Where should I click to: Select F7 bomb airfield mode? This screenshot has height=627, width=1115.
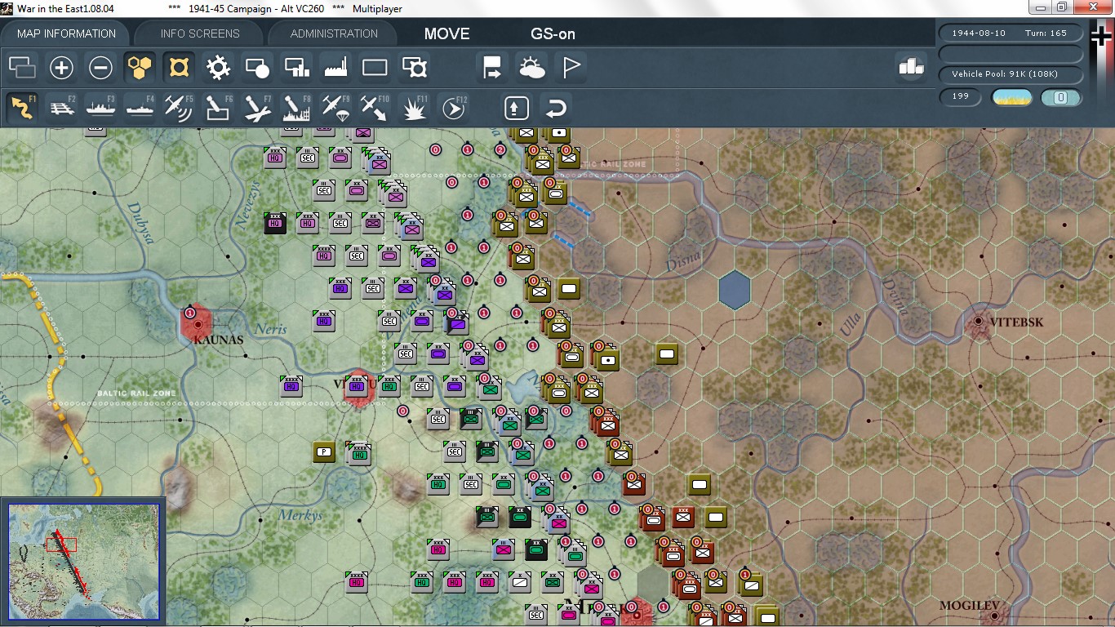click(258, 108)
